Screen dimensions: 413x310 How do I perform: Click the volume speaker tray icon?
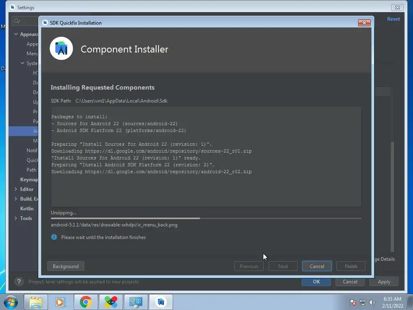pos(372,302)
